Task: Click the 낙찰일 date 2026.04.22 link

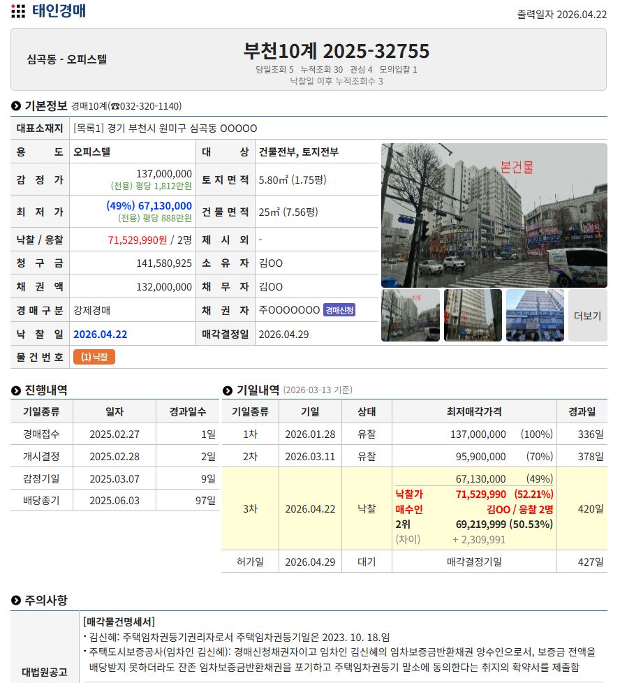Action: pos(101,334)
